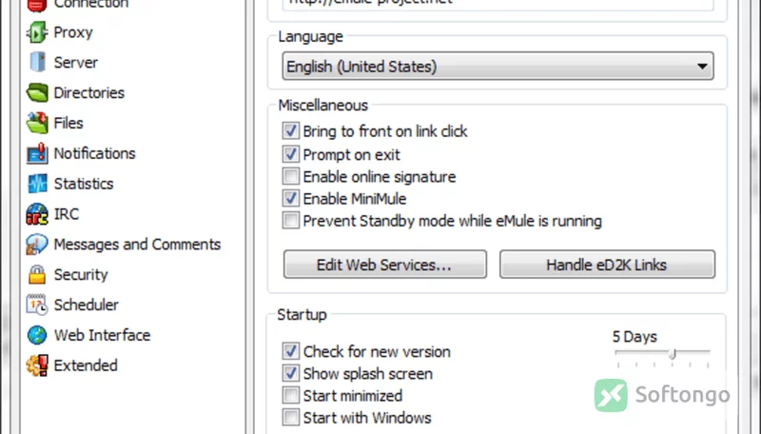761x434 pixels.
Task: Click the Scheduler calendar icon
Action: 37,305
